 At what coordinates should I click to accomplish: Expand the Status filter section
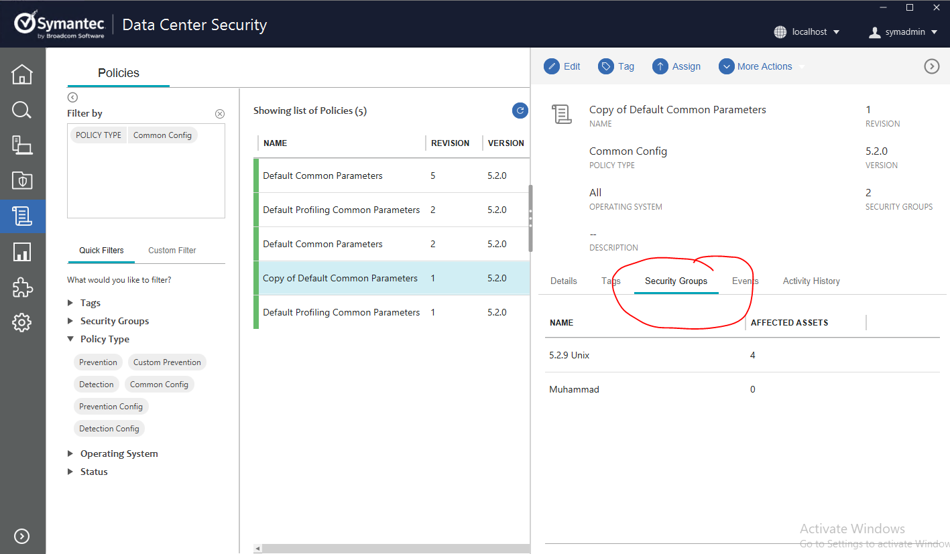coord(88,472)
